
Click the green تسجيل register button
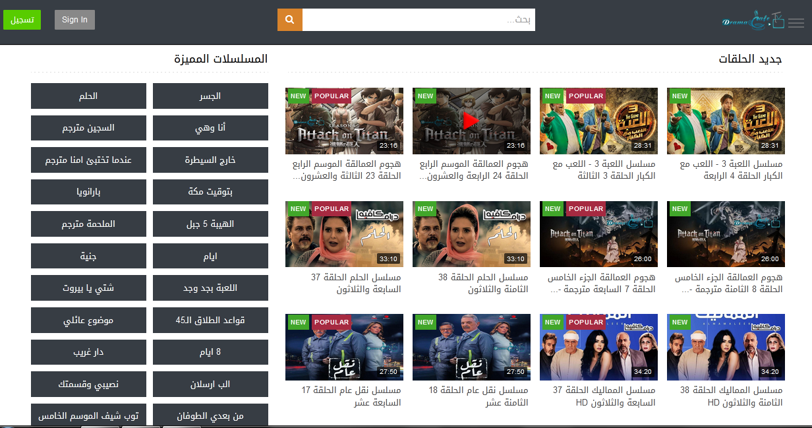[x=22, y=20]
